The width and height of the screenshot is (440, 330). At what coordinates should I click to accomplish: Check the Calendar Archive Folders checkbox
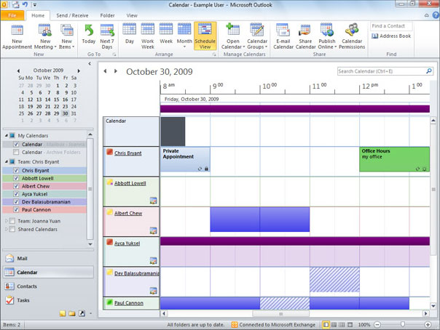point(16,152)
